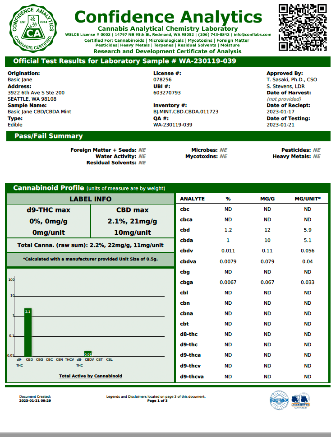
Task: Select sample number WA-230119-039 in the green banner
Action: 207,61
